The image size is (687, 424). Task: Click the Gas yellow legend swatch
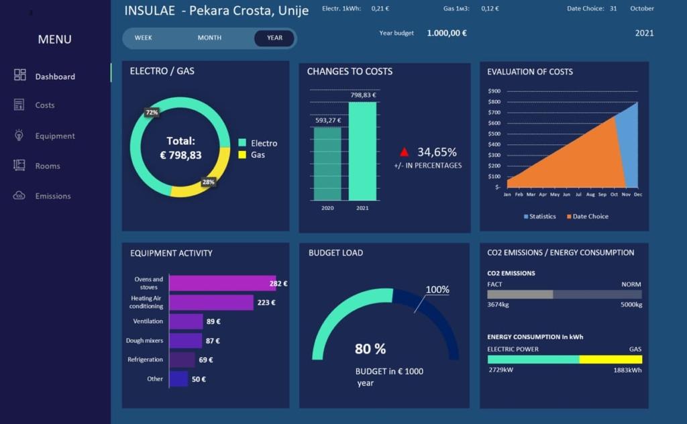point(243,155)
